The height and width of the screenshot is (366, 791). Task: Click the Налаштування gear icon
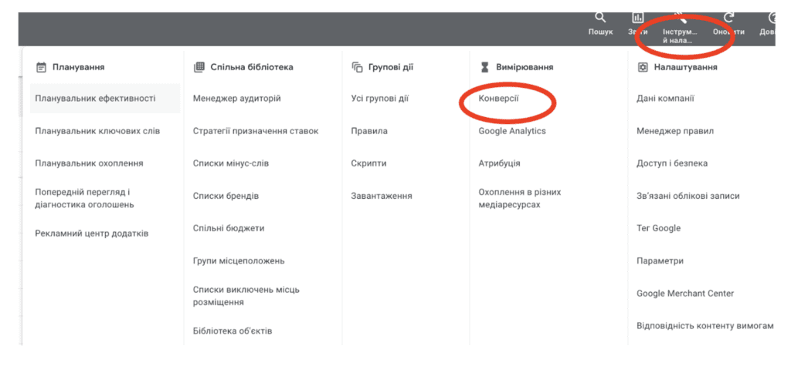pos(643,67)
